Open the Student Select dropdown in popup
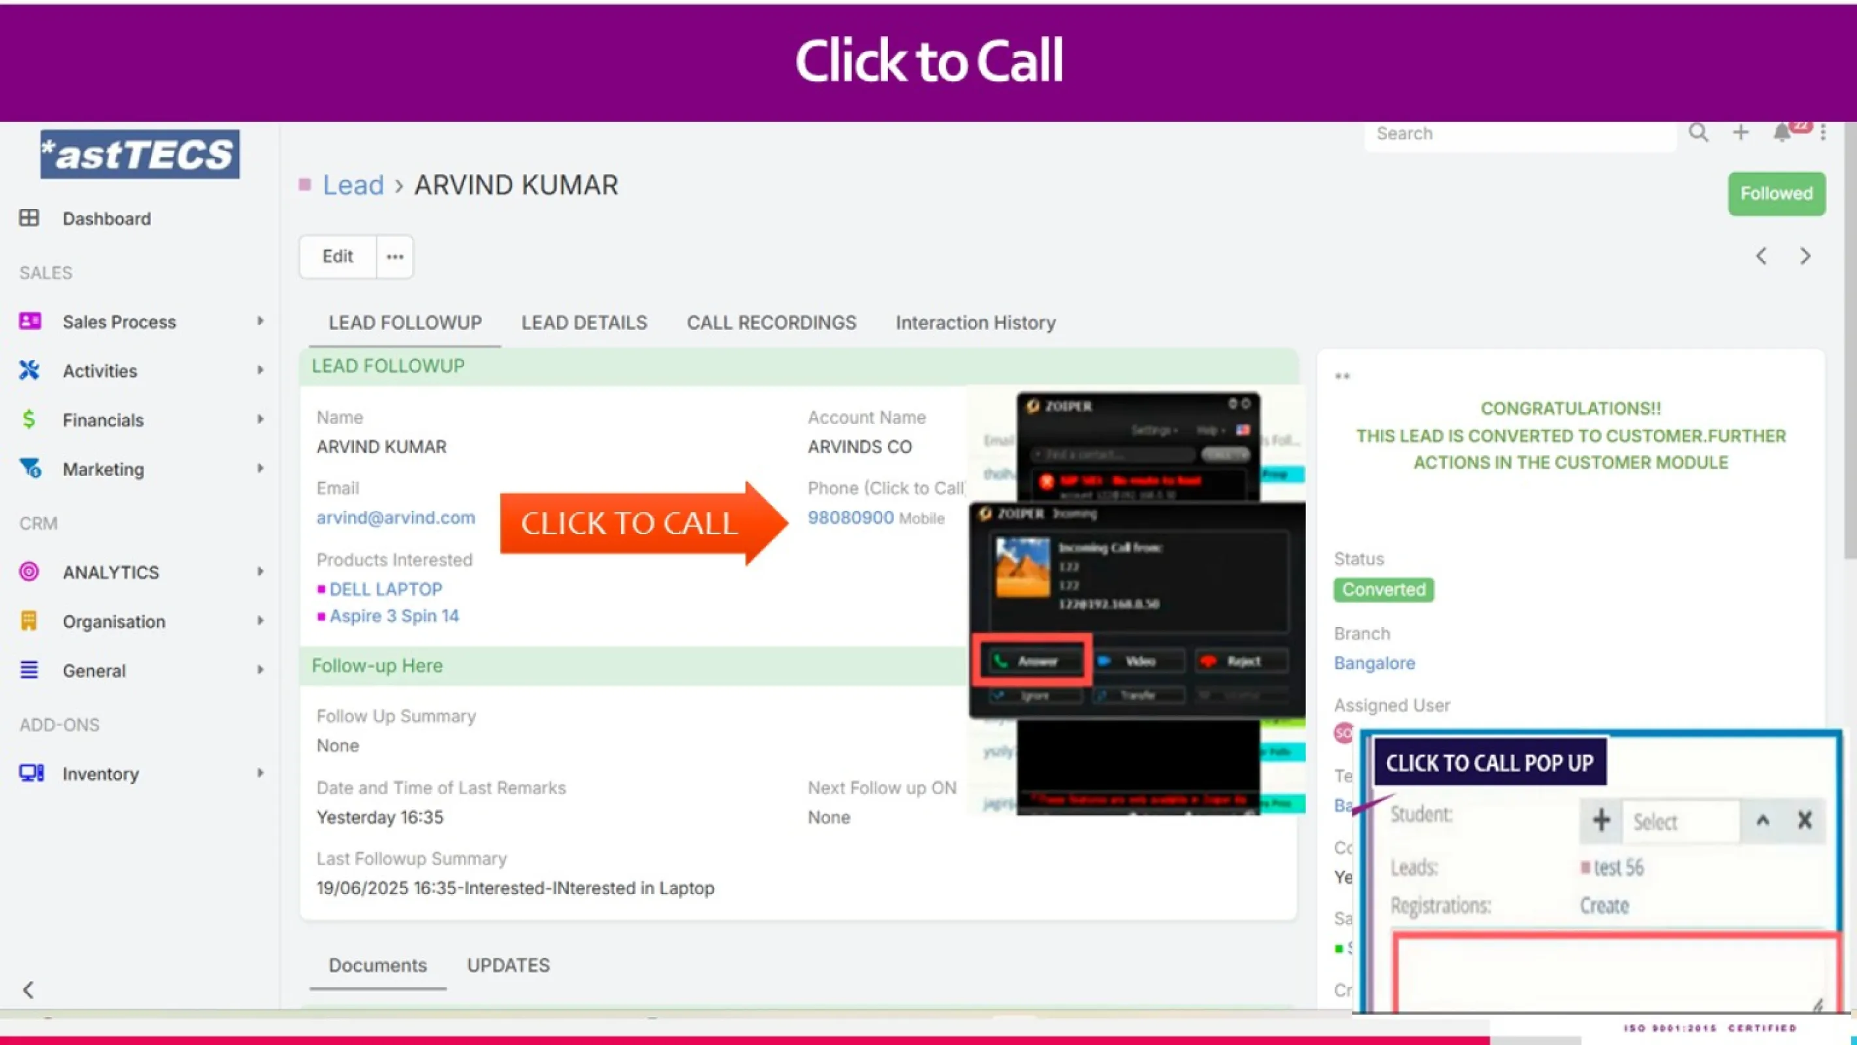 point(1682,821)
